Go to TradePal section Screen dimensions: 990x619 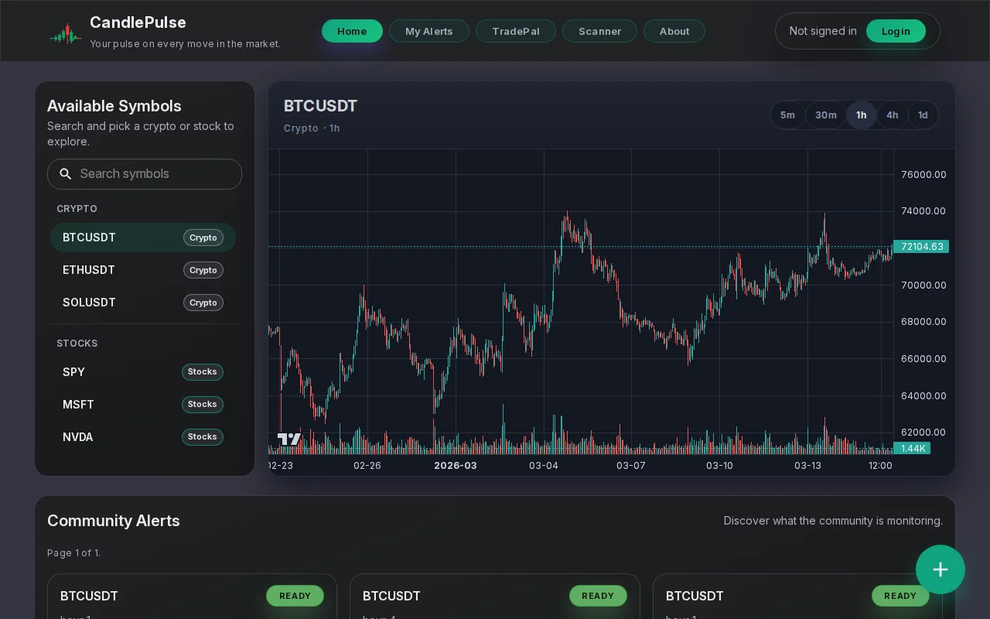coord(516,31)
